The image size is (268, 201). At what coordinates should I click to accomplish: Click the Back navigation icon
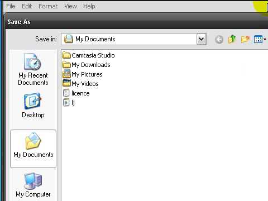pos(219,39)
